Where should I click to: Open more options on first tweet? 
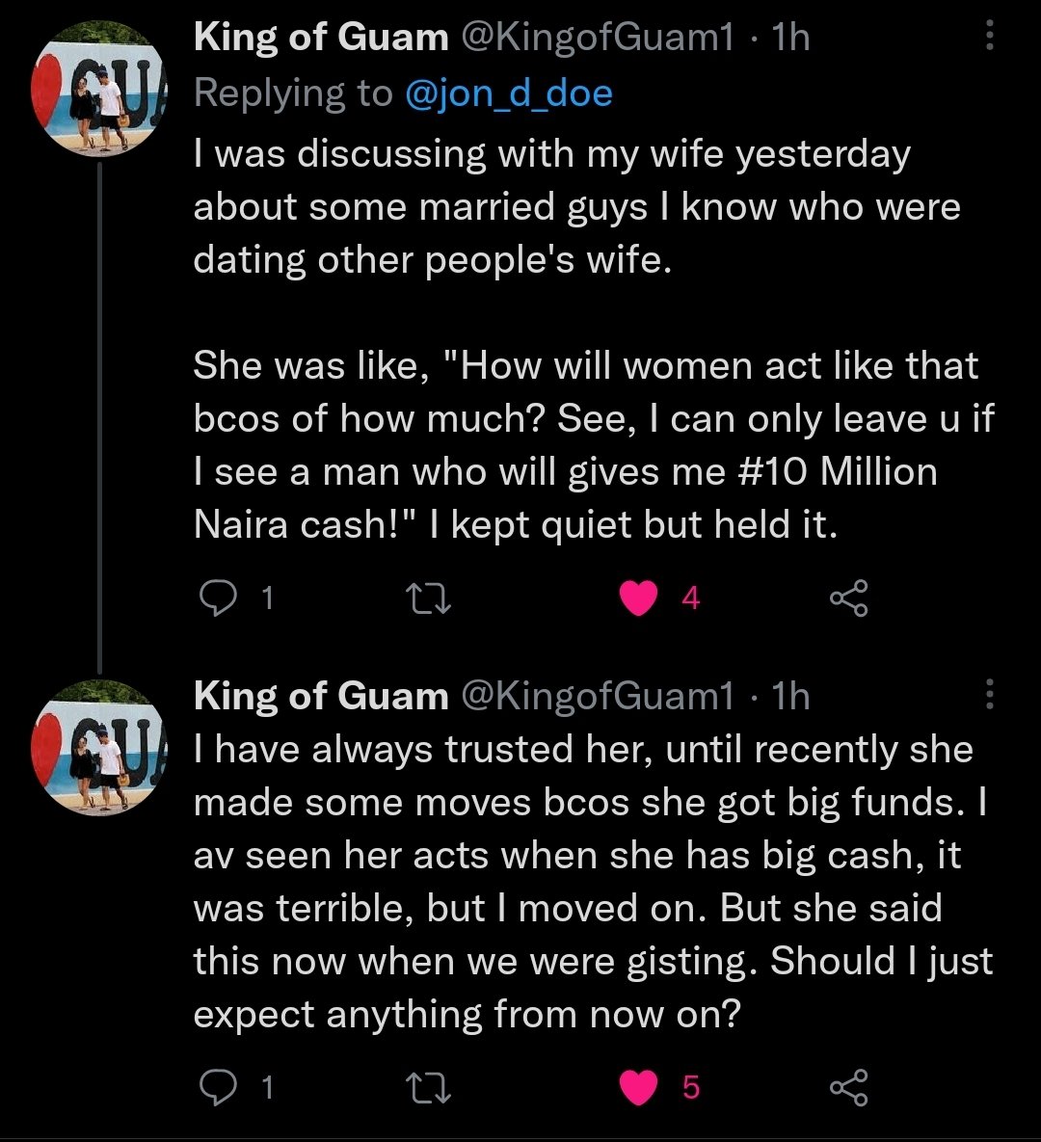point(989,35)
